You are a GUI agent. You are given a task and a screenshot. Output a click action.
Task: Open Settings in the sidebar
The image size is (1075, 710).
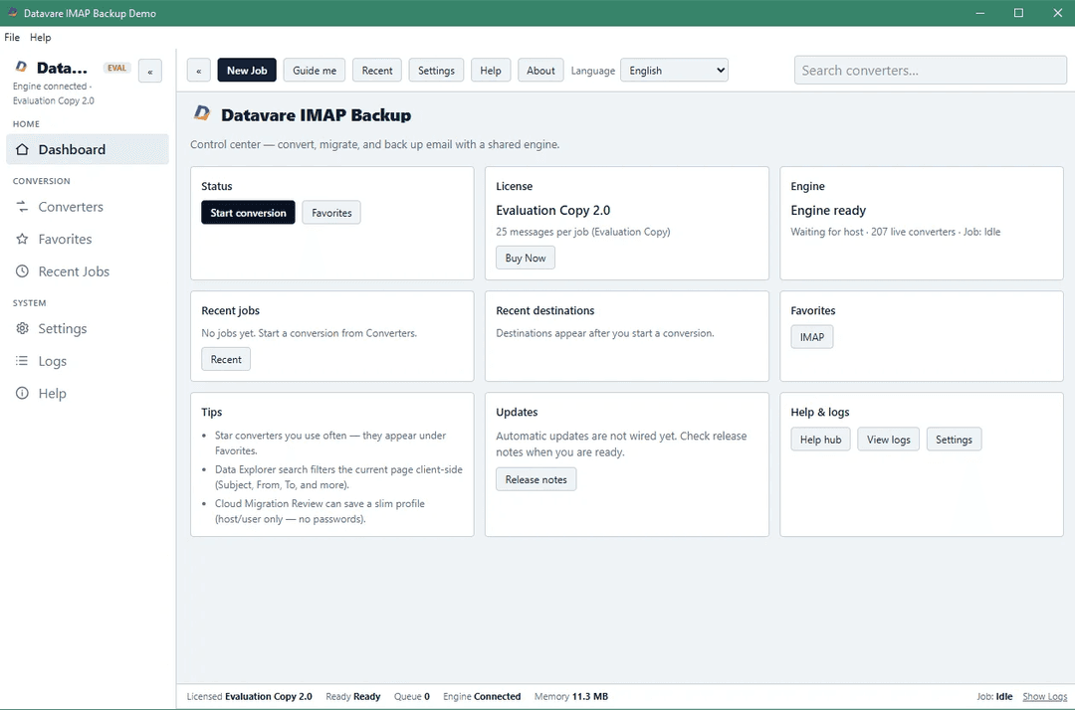(x=87, y=328)
